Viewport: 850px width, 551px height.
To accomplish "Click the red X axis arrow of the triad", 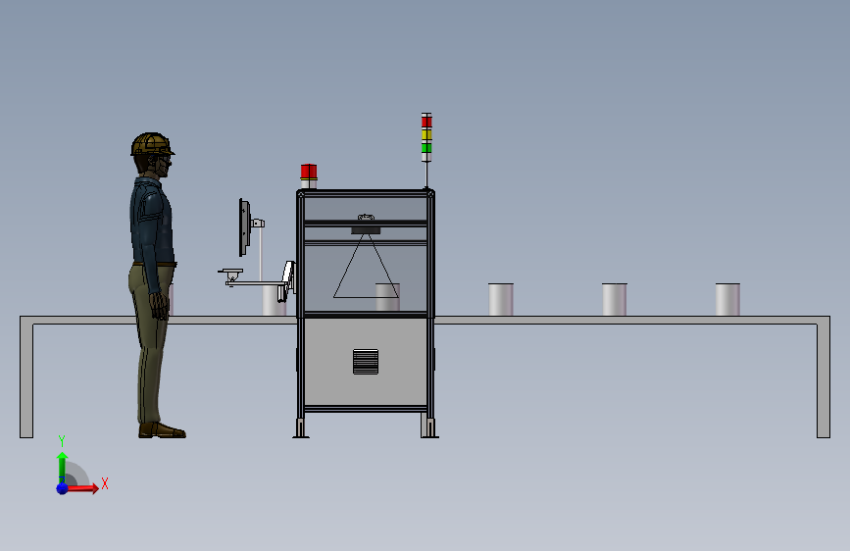I will (x=82, y=488).
